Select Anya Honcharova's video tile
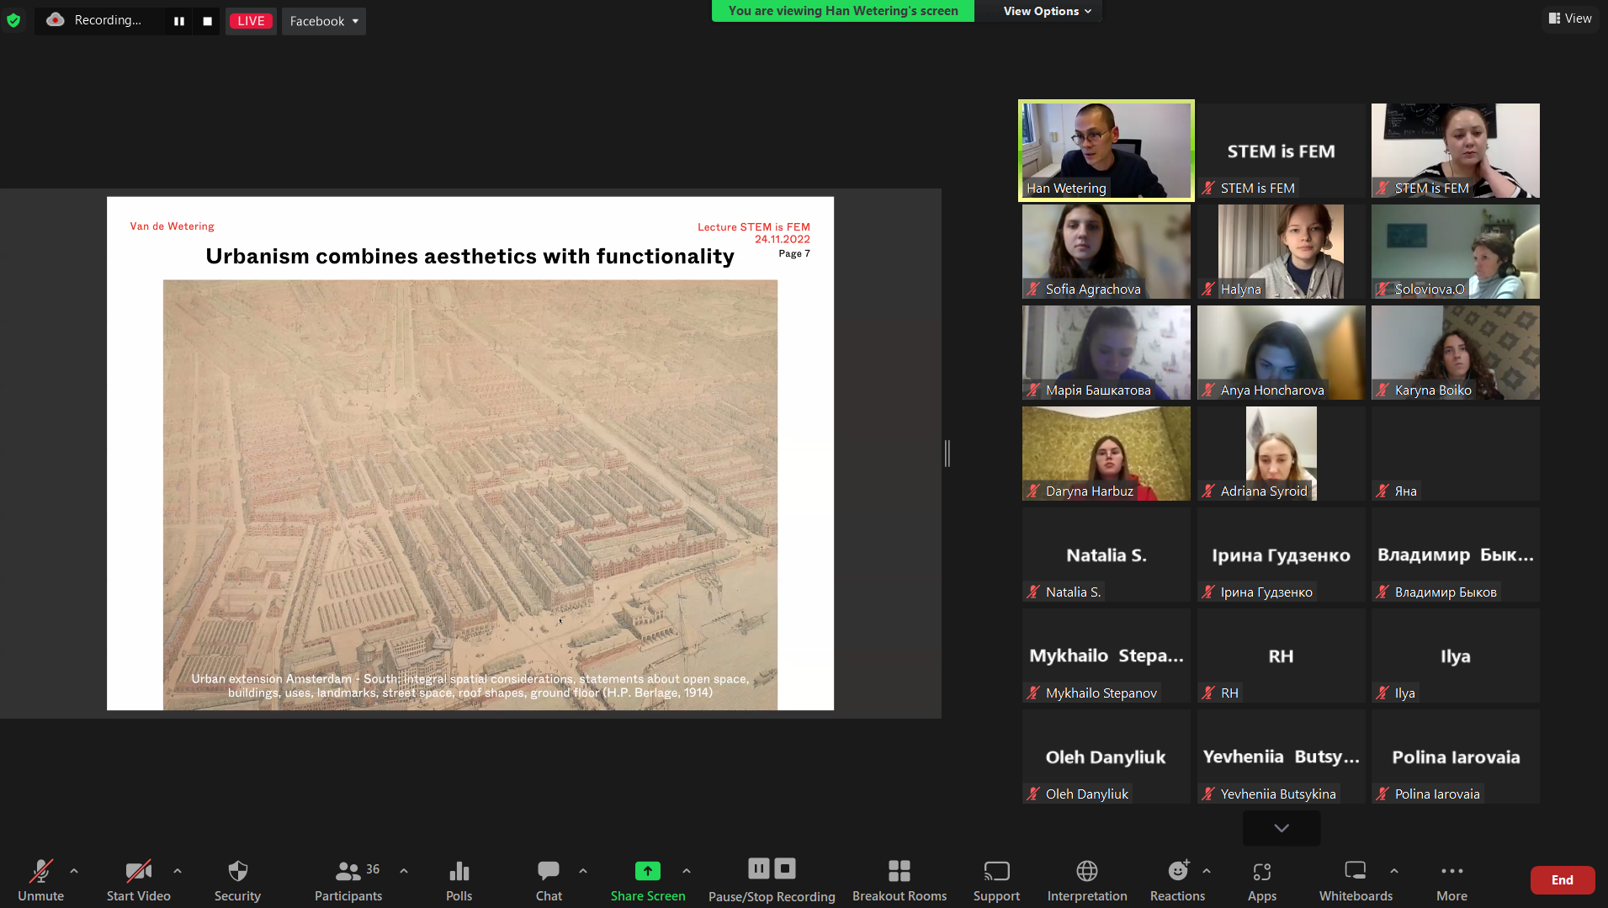This screenshot has width=1608, height=908. point(1281,353)
